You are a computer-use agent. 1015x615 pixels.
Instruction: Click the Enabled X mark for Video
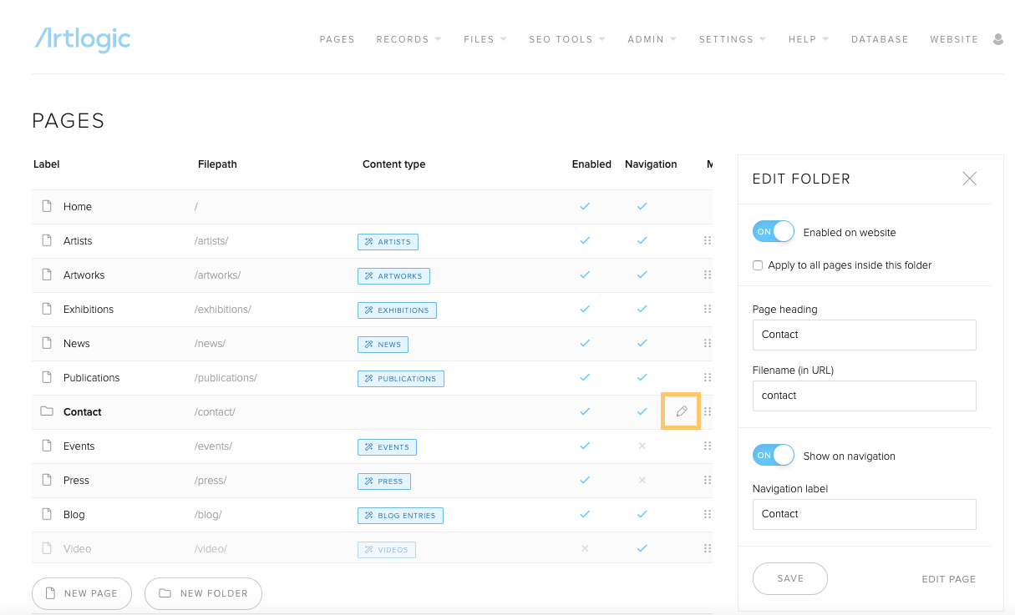(x=585, y=548)
